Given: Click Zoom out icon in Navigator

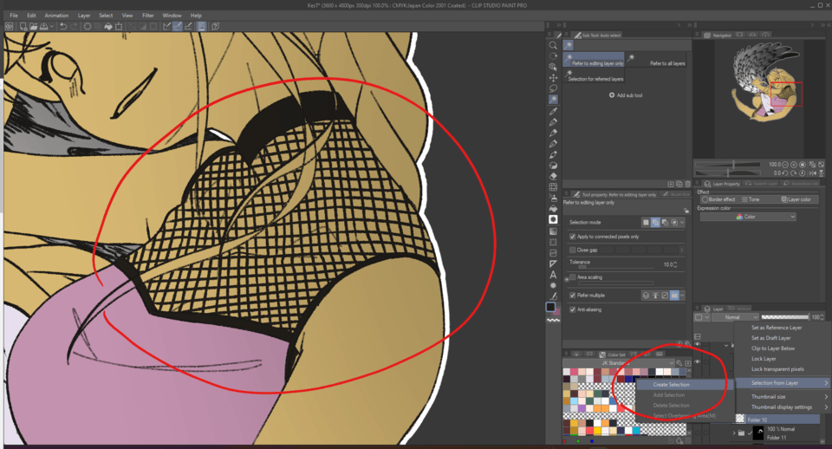Looking at the screenshot, I should (786, 165).
